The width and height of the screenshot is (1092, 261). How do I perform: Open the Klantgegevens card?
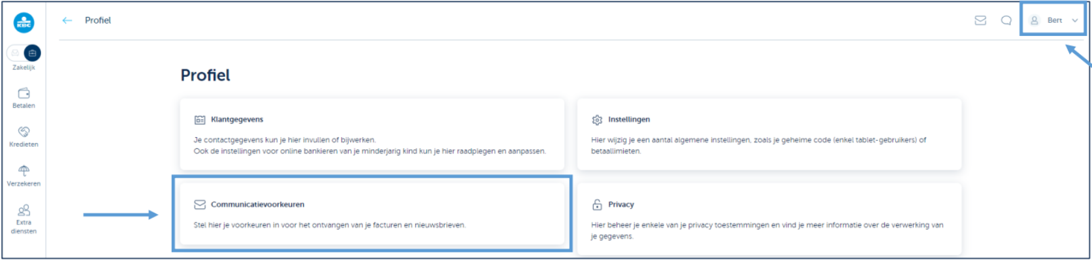pyautogui.click(x=372, y=134)
